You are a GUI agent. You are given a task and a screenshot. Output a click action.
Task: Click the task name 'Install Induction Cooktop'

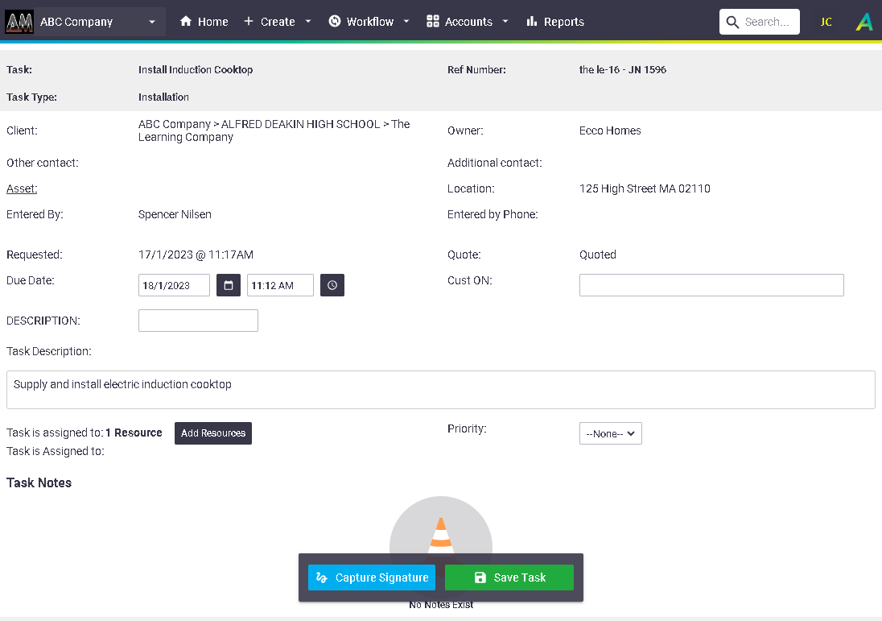(196, 70)
